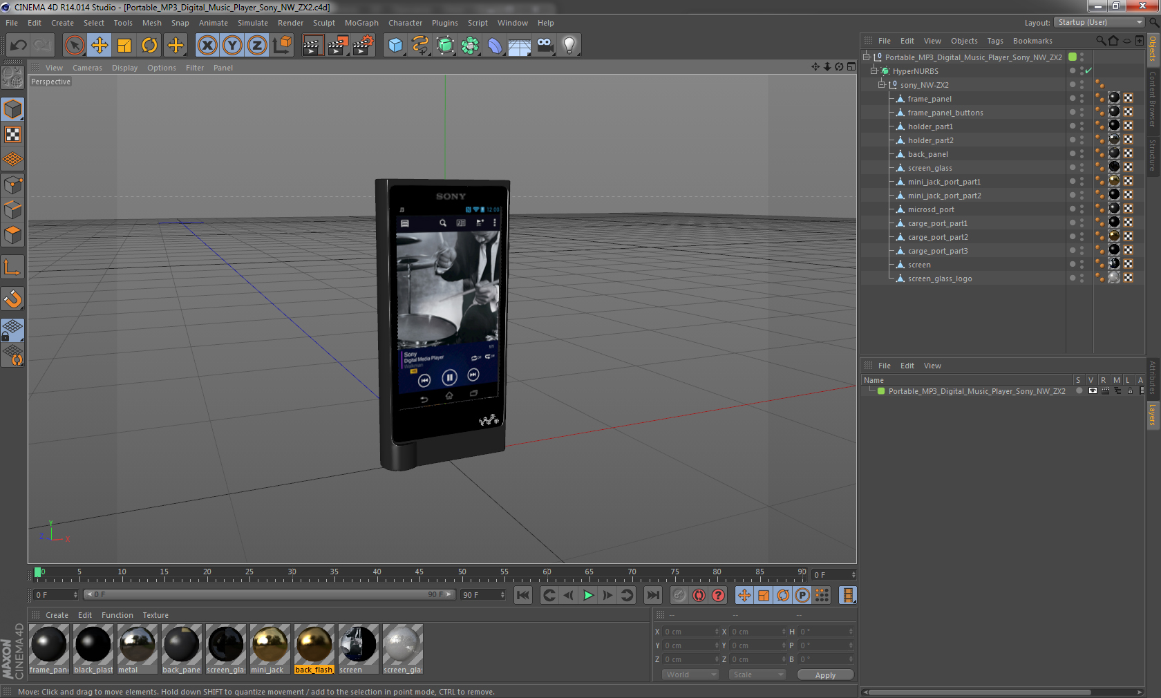Viewport: 1161px width, 698px height.
Task: Switch to Texture mode in left sidebar
Action: pos(13,134)
